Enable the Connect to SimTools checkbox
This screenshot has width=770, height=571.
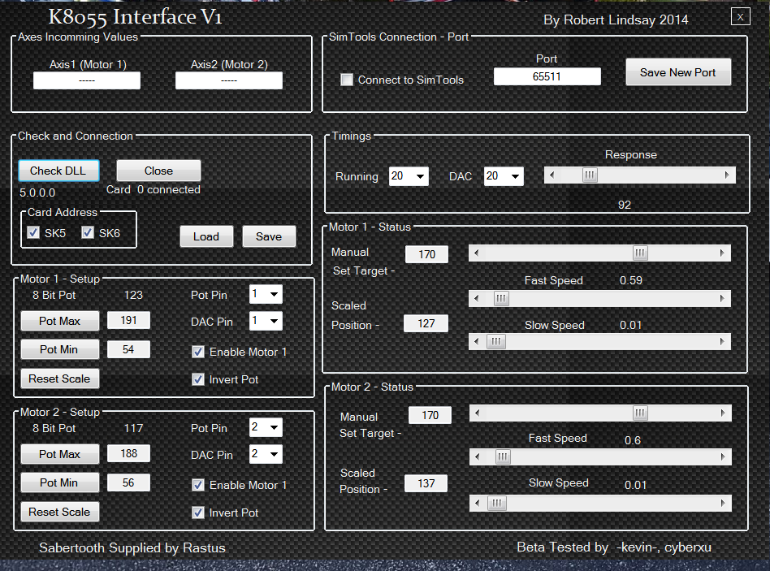(x=347, y=80)
